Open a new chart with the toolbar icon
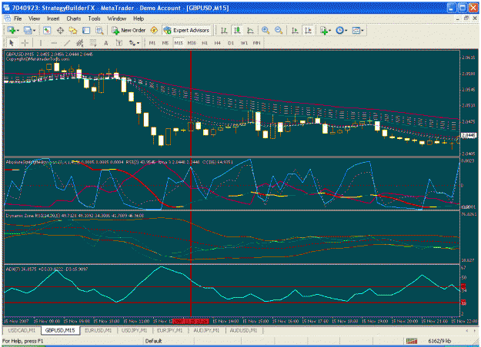Viewport: 481px width, 347px height. tap(12, 30)
